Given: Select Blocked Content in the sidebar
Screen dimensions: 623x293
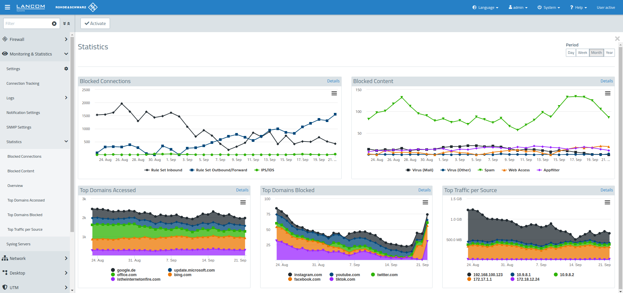Looking at the screenshot, I should [x=21, y=171].
